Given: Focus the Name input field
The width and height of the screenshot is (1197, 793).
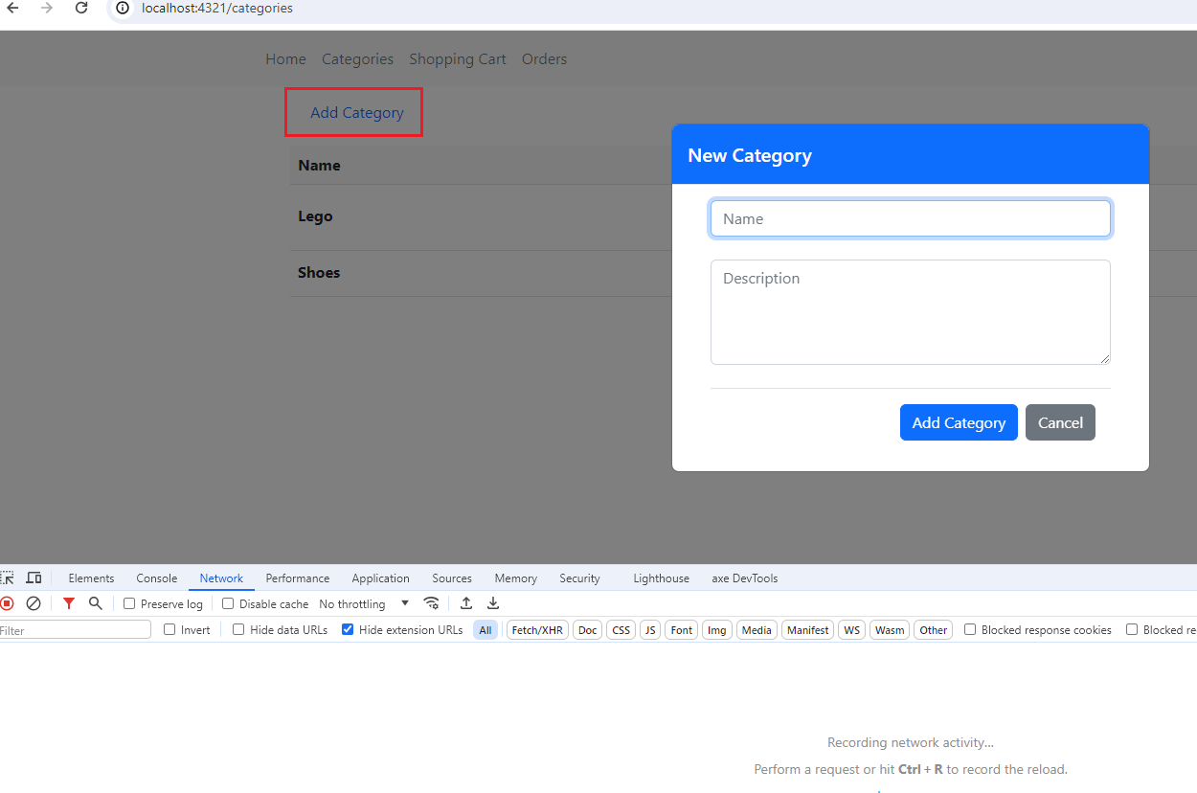Looking at the screenshot, I should click(911, 218).
